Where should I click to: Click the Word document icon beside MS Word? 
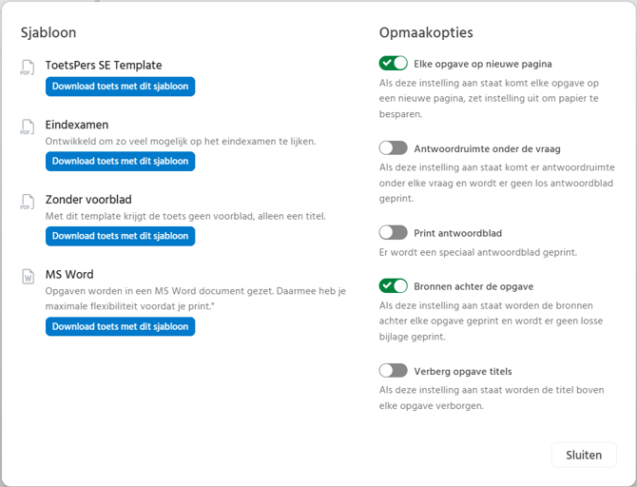26,277
